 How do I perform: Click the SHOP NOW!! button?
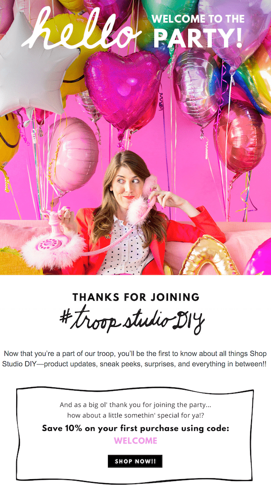(x=135, y=461)
